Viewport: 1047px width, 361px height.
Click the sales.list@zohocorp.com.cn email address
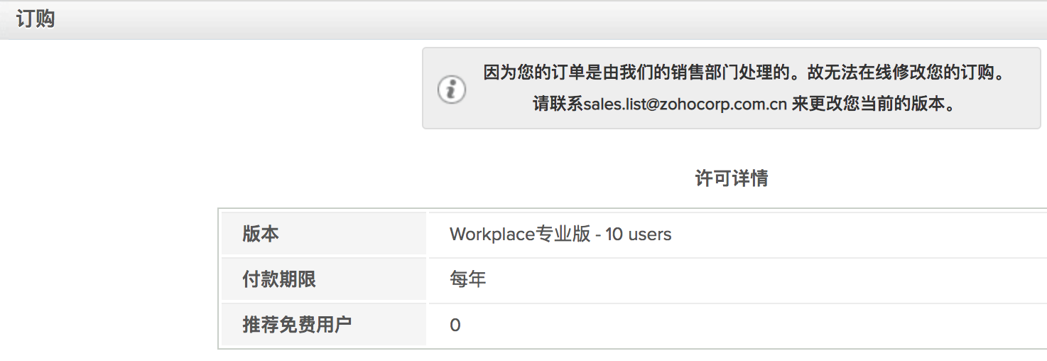[685, 104]
